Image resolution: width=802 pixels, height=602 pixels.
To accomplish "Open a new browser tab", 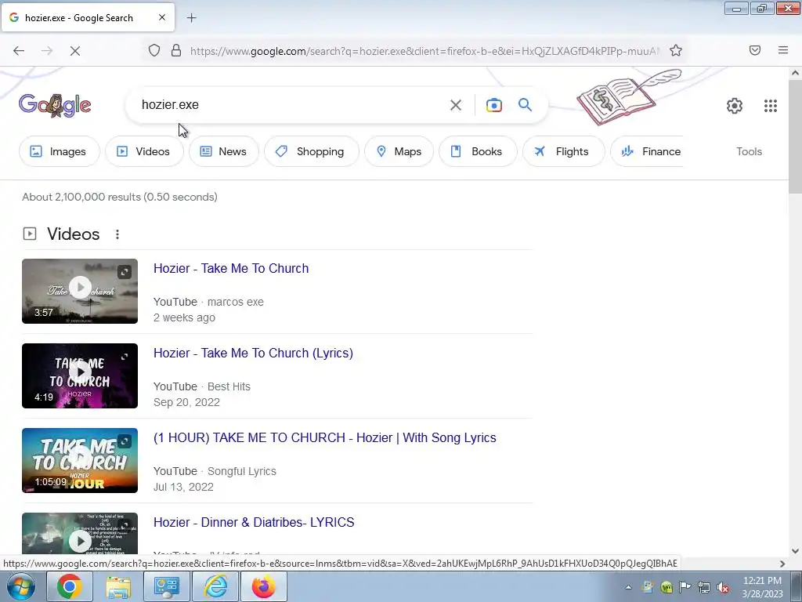I will point(191,18).
